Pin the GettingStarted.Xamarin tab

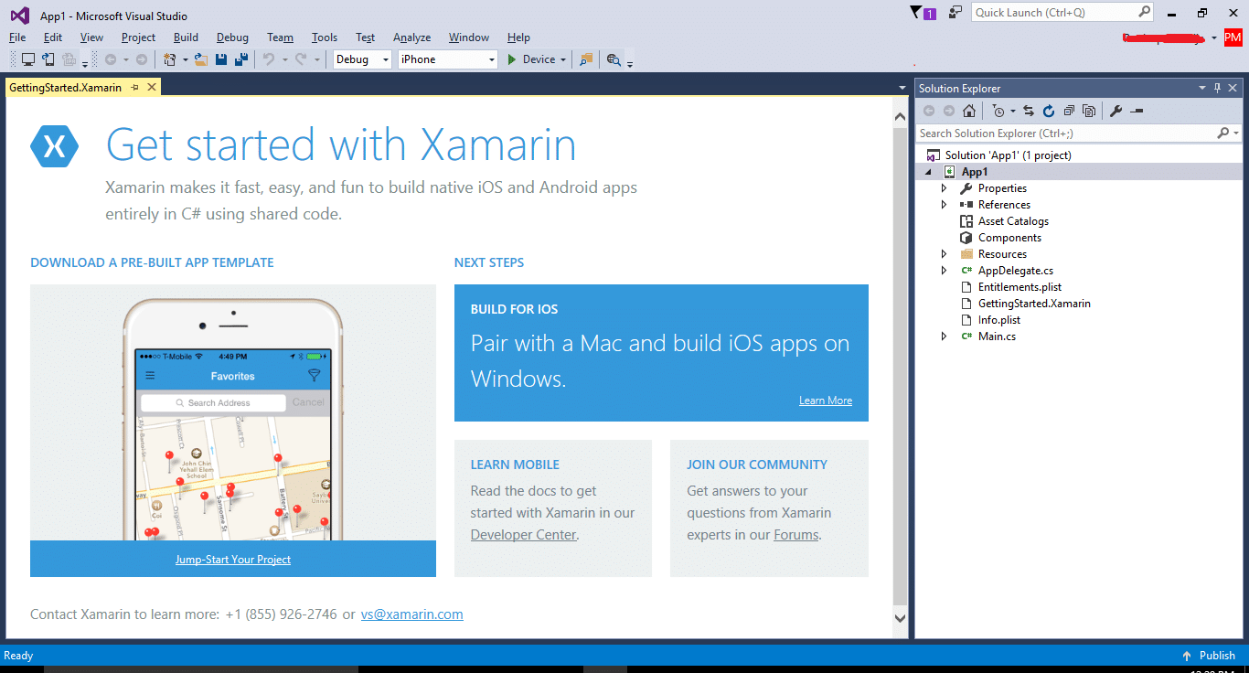pos(134,87)
